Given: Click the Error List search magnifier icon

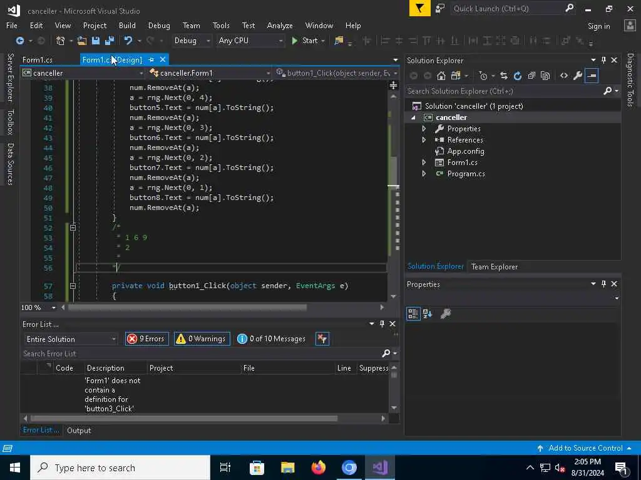Looking at the screenshot, I should pos(386,354).
